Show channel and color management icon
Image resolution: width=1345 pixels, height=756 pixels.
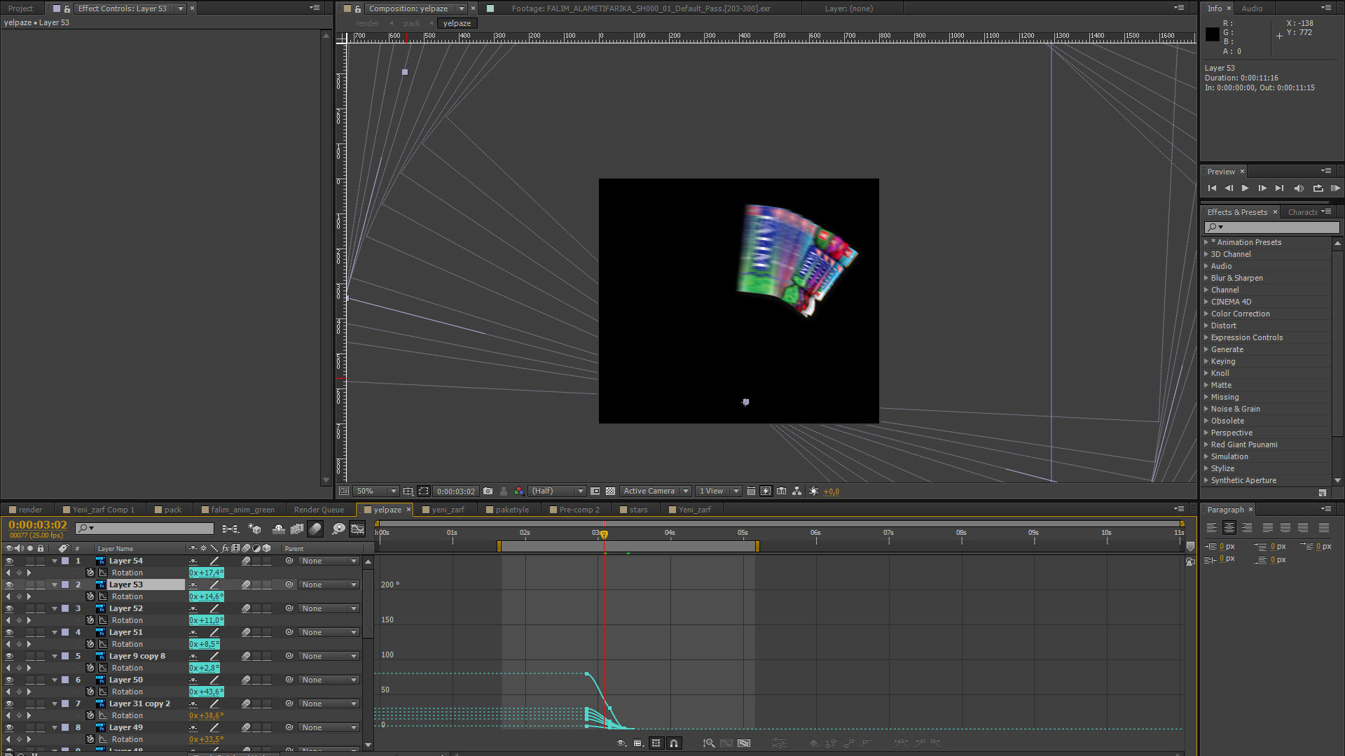click(518, 491)
